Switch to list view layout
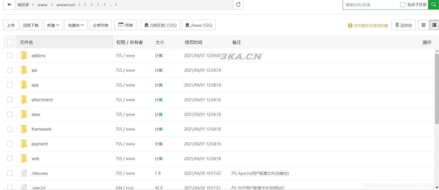 pos(434,25)
